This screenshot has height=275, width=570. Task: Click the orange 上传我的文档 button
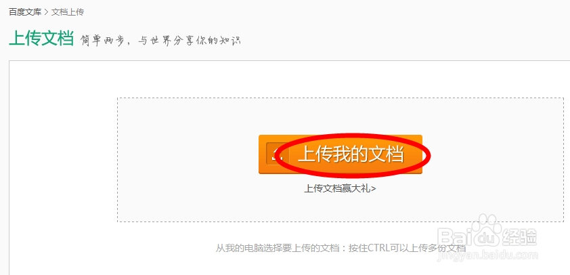(x=341, y=154)
